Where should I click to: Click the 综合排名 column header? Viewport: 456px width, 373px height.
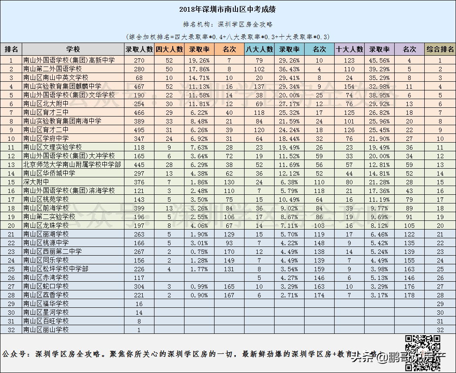tap(440, 49)
